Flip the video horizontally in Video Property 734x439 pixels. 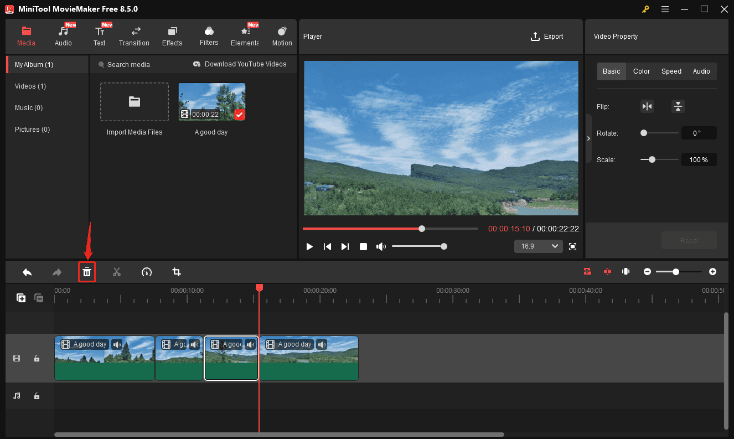tap(647, 106)
